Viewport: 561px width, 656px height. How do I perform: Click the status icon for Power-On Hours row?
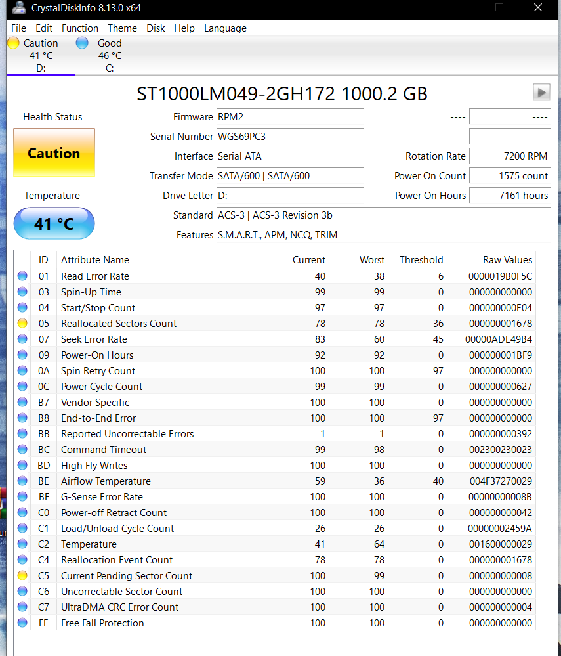click(22, 355)
